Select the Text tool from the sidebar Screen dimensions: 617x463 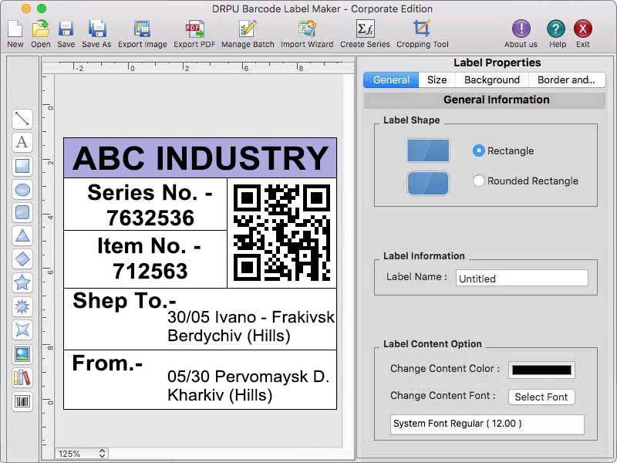[x=22, y=143]
